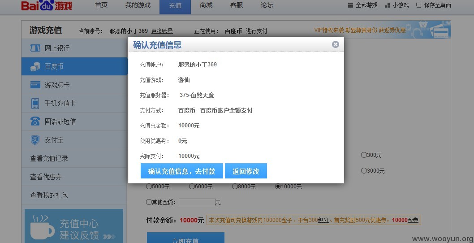The width and height of the screenshot is (474, 243).
Task: Click the 游仙 game name in dialog
Action: coord(184,80)
